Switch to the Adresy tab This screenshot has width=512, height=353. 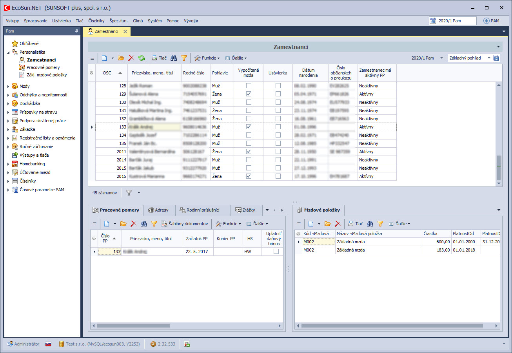coord(159,210)
